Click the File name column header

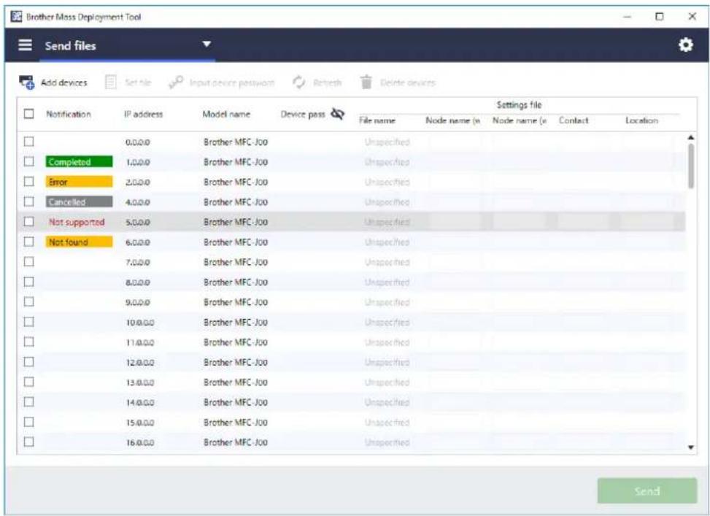click(x=377, y=120)
